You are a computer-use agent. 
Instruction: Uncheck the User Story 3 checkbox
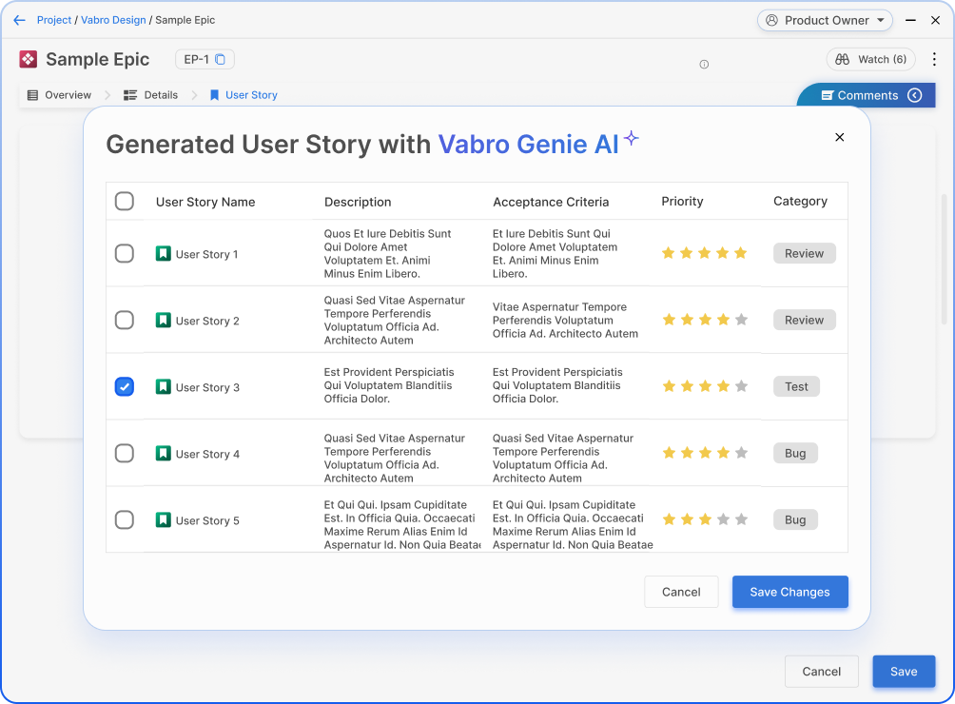coord(125,386)
